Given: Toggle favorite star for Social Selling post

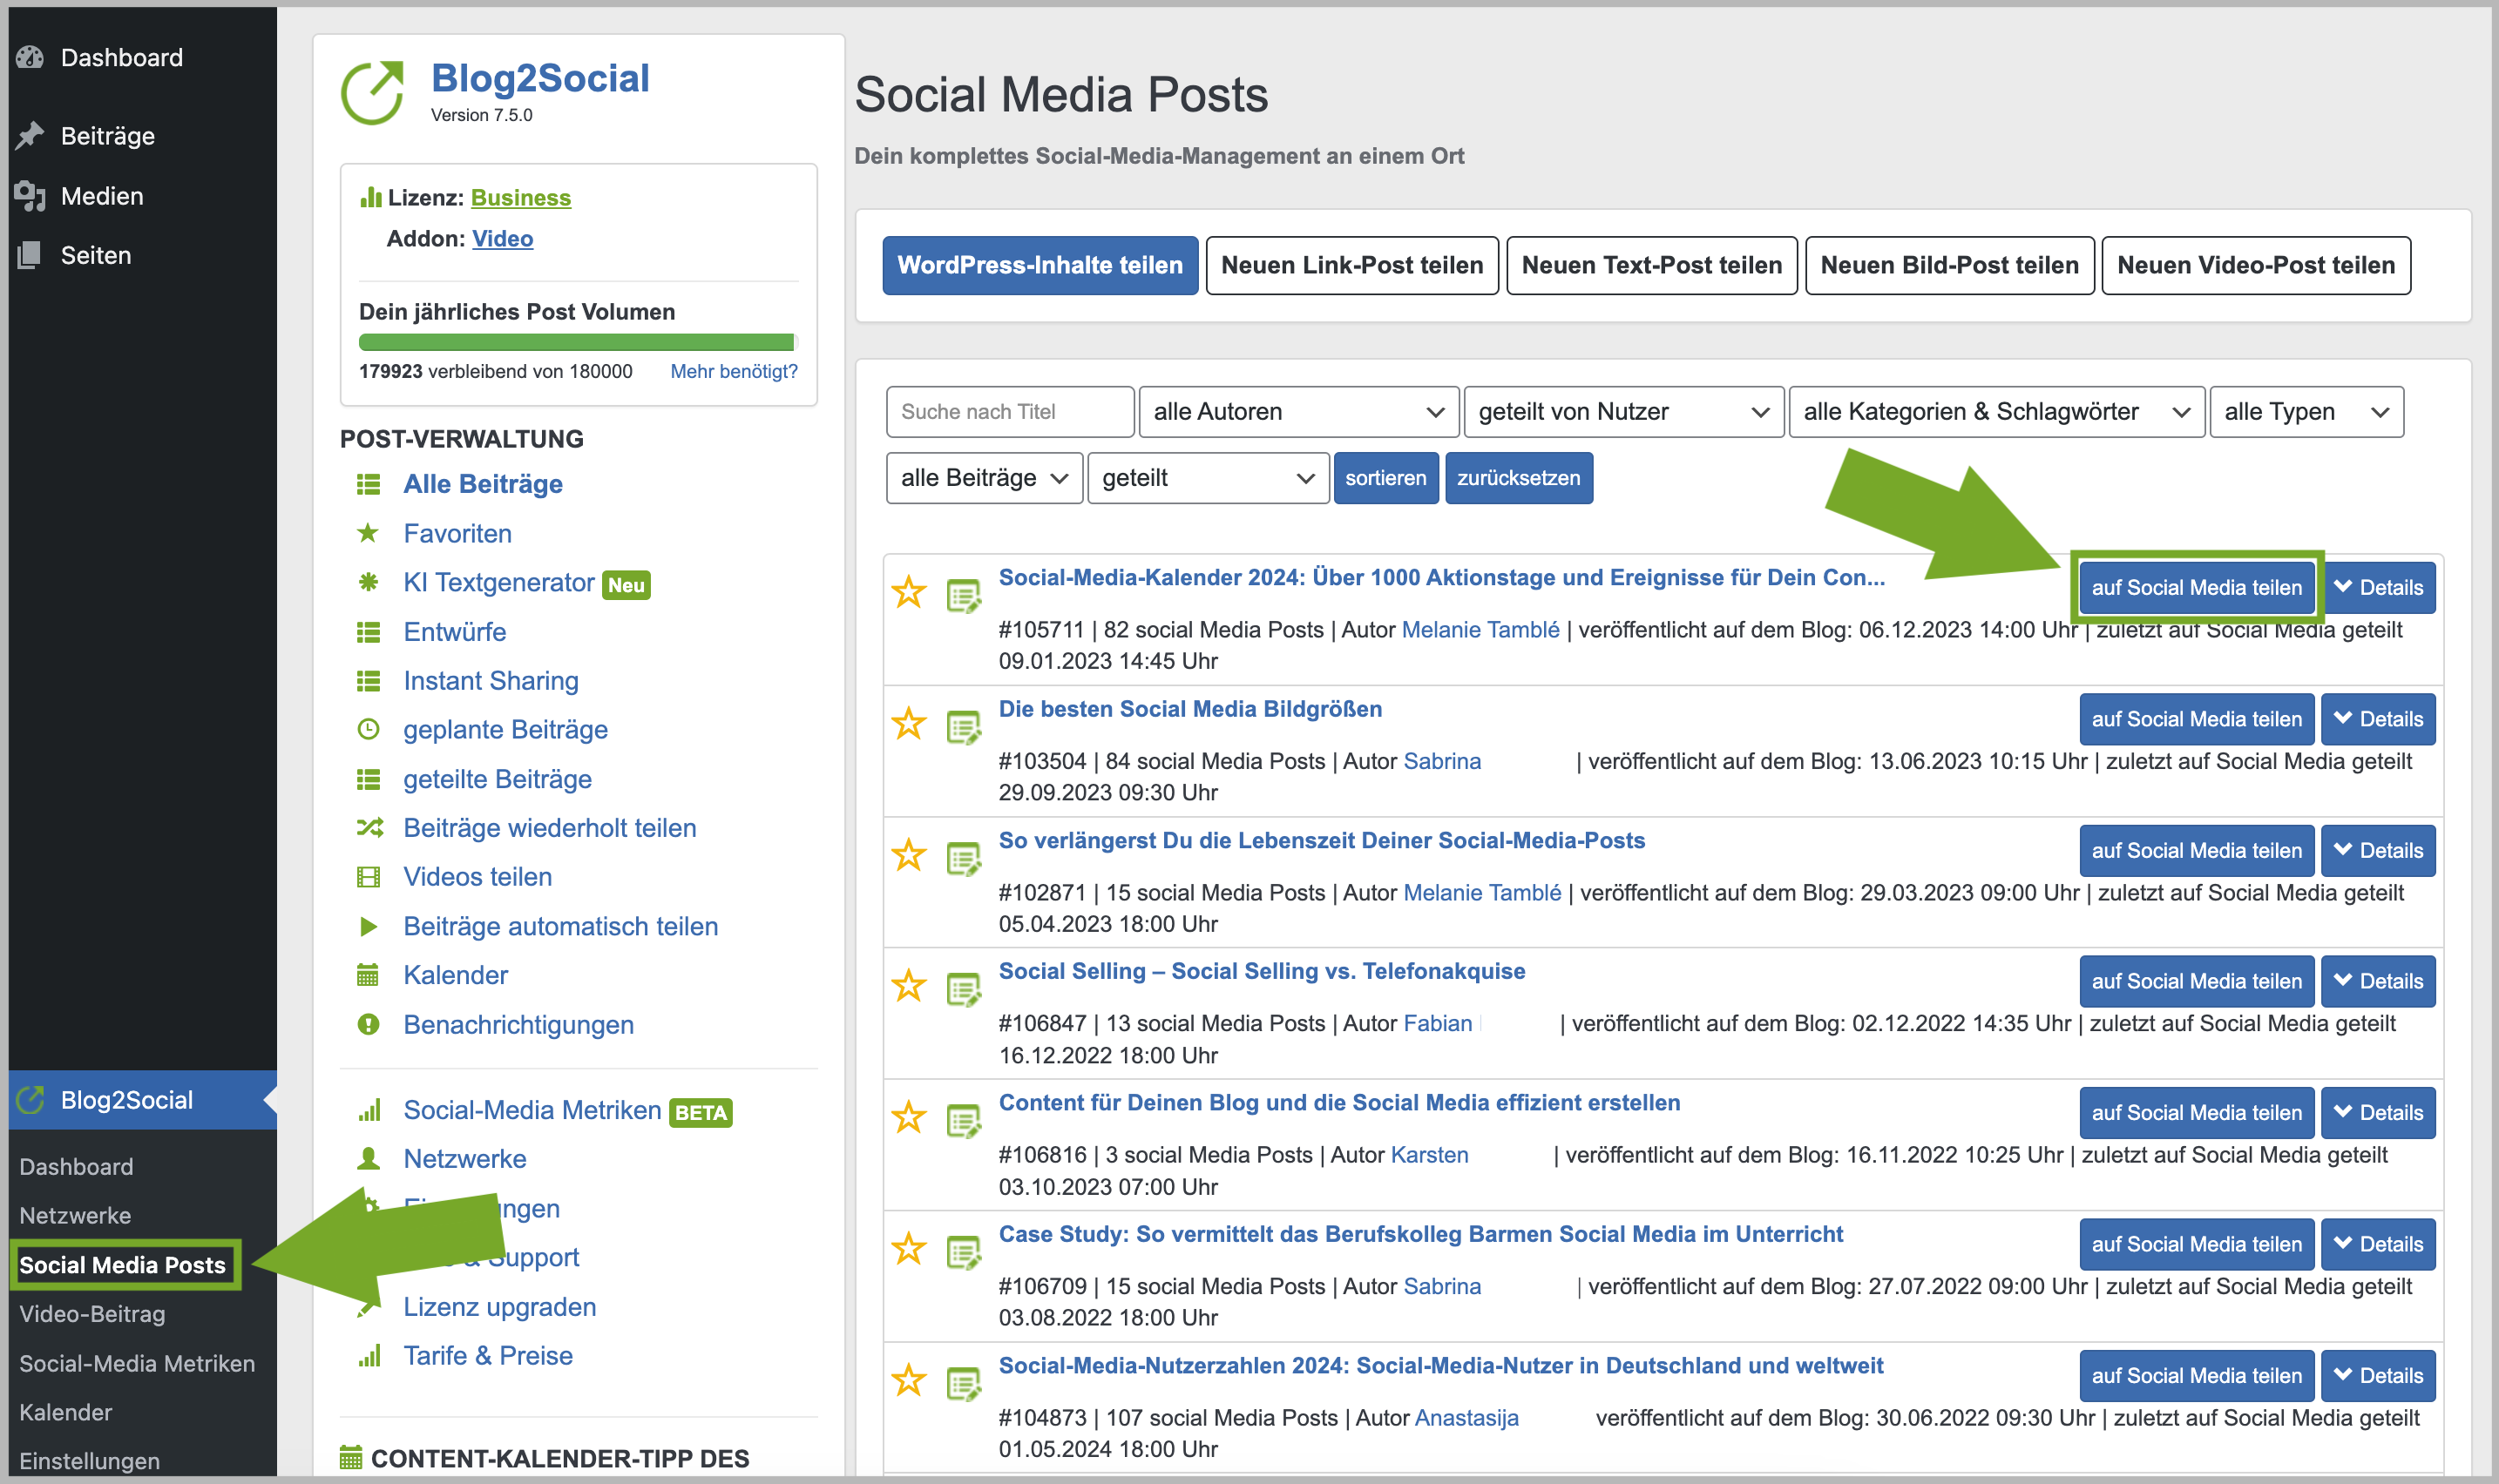Looking at the screenshot, I should click(x=908, y=986).
